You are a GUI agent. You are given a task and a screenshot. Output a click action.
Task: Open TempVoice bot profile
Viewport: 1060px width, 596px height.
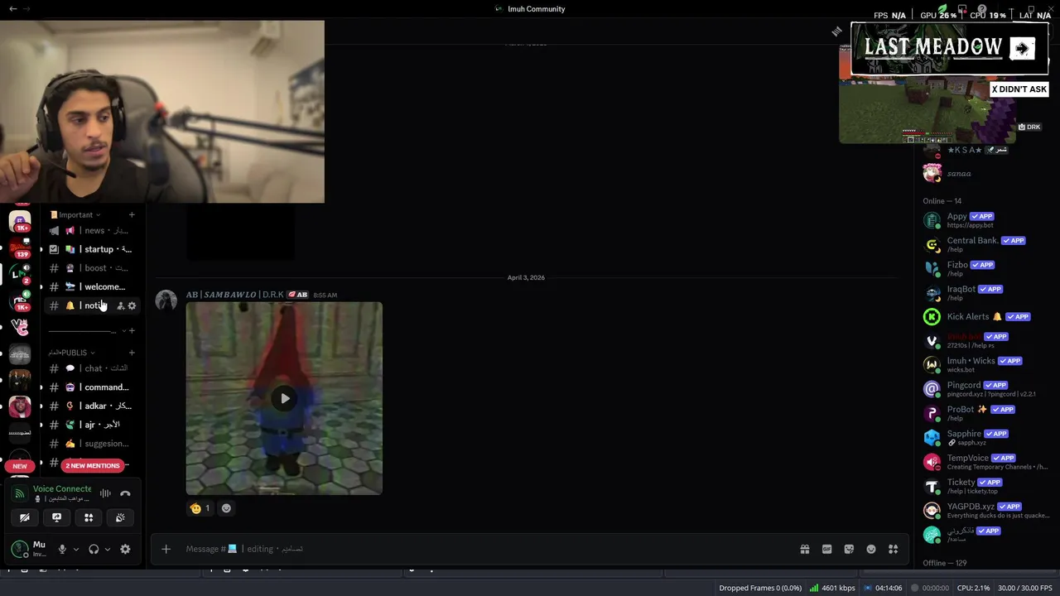tap(985, 462)
